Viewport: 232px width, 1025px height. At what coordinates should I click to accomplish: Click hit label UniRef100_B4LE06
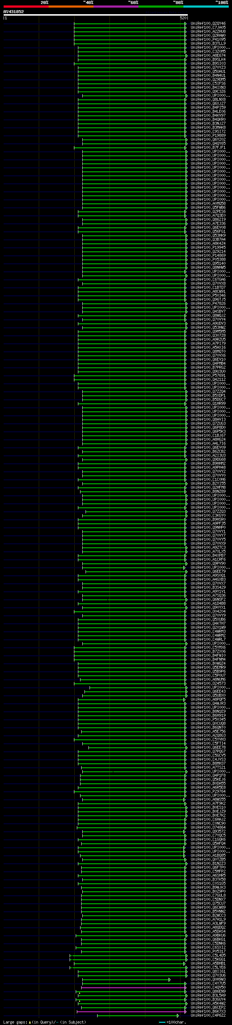pyautogui.click(x=208, y=111)
